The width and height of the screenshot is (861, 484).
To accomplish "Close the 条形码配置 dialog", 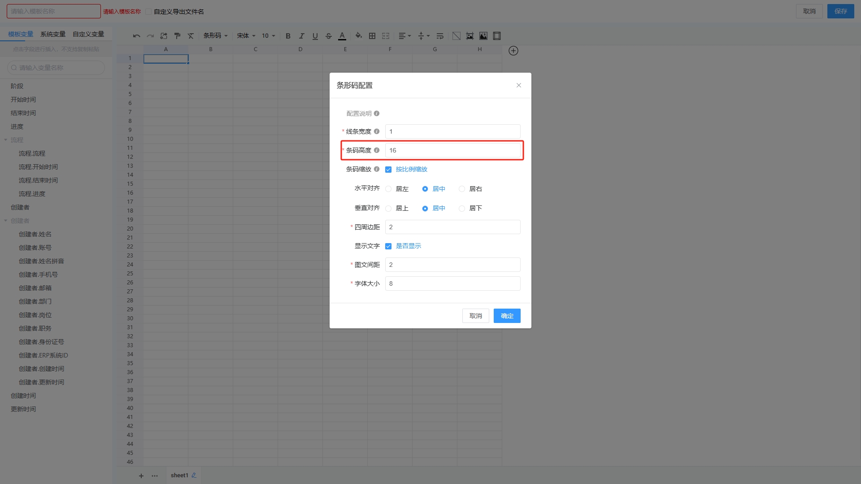I will click(519, 85).
